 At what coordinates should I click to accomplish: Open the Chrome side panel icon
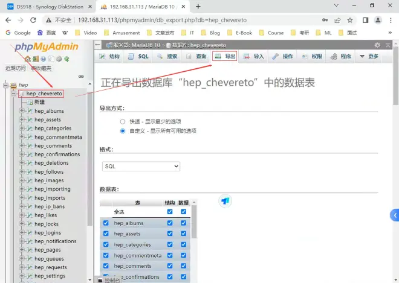(365, 20)
